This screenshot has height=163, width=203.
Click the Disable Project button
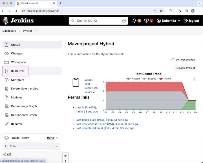(x=186, y=68)
